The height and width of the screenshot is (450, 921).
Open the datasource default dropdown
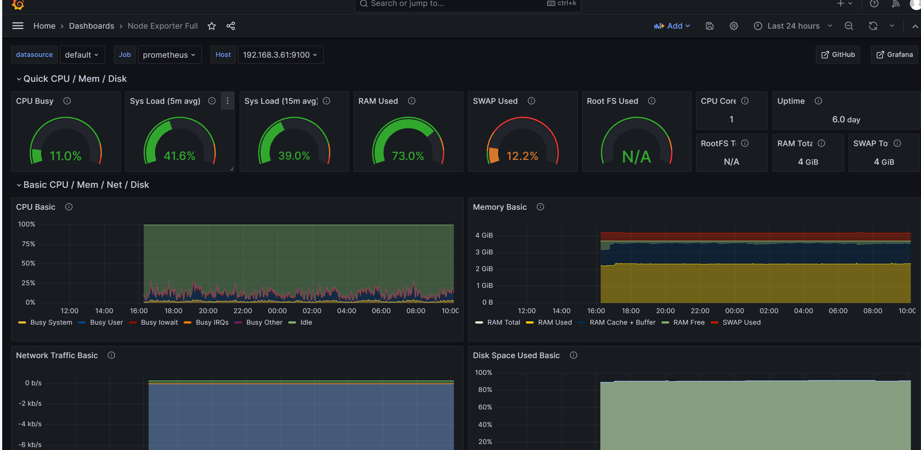click(x=82, y=55)
